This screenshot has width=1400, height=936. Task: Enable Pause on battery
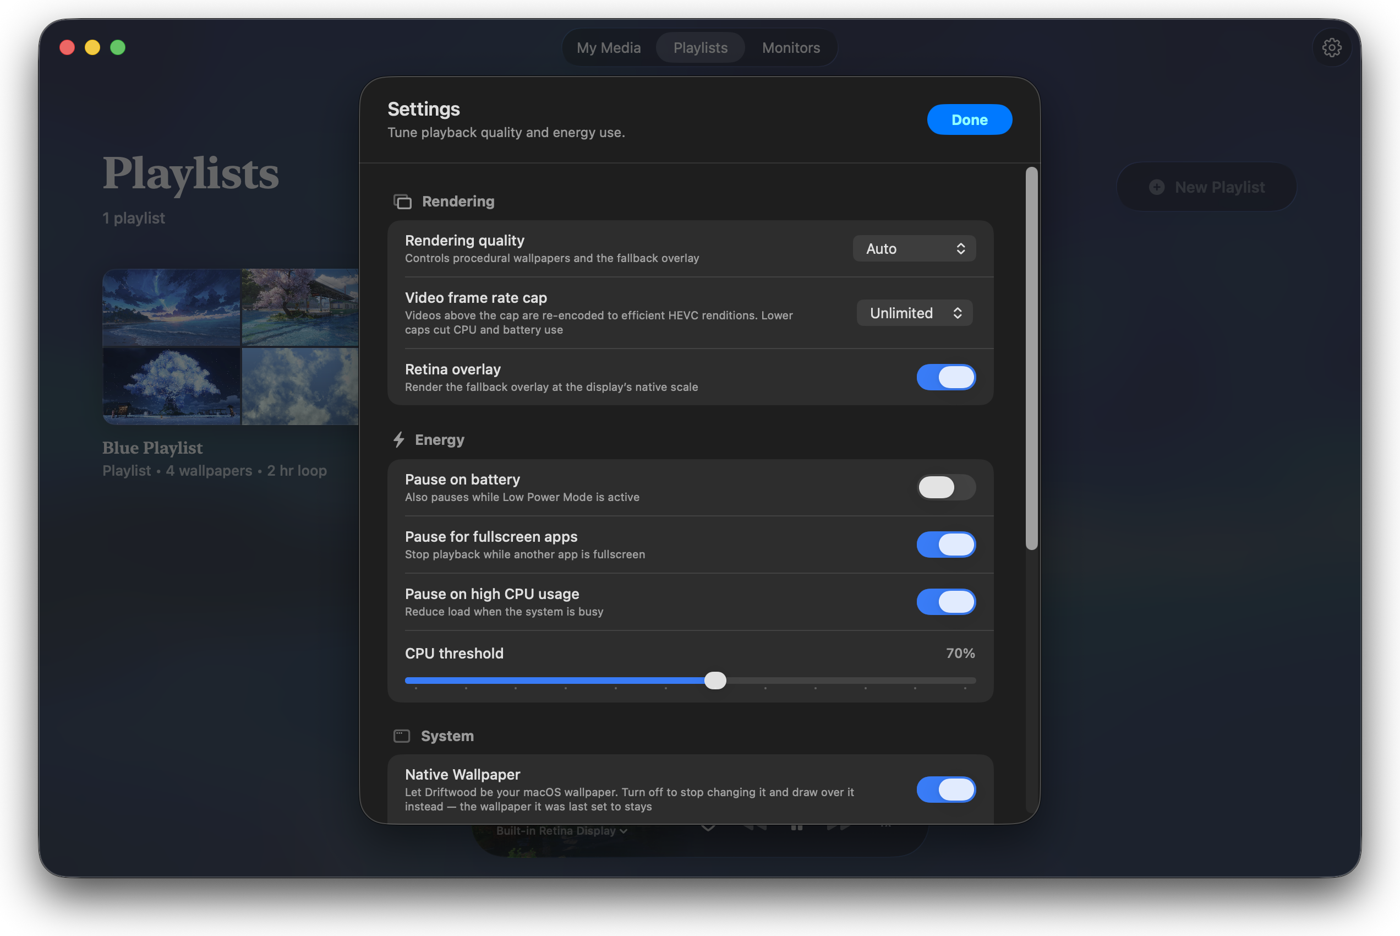[x=946, y=488]
